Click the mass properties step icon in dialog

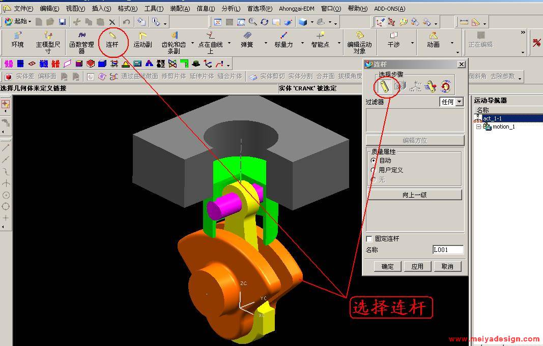[400, 86]
